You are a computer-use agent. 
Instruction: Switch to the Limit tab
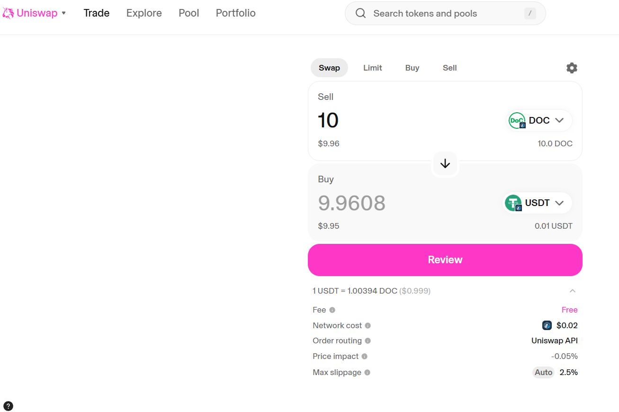click(372, 68)
